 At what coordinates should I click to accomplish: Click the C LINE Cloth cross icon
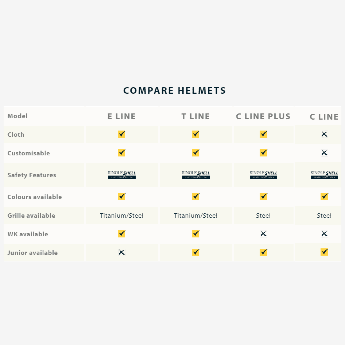click(324, 134)
